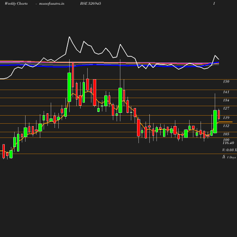Viewport: 237px width, 237px height.
Task: Click the last red candle on the right
Action: click(x=219, y=115)
